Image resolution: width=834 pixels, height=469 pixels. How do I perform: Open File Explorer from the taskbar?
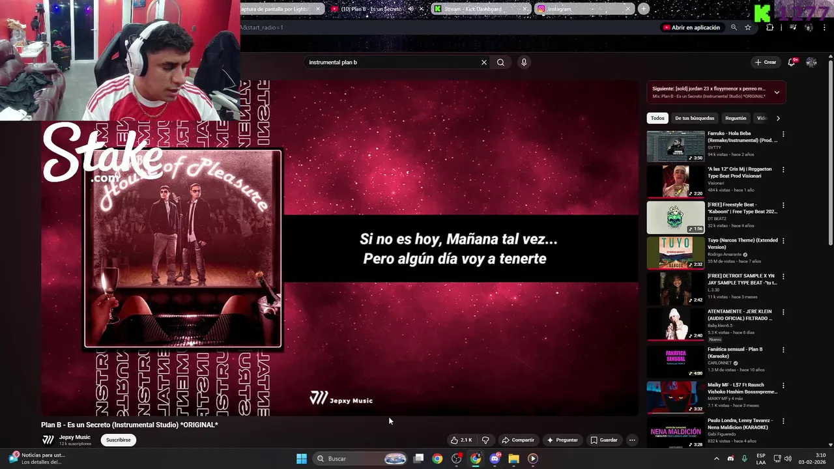tap(513, 459)
